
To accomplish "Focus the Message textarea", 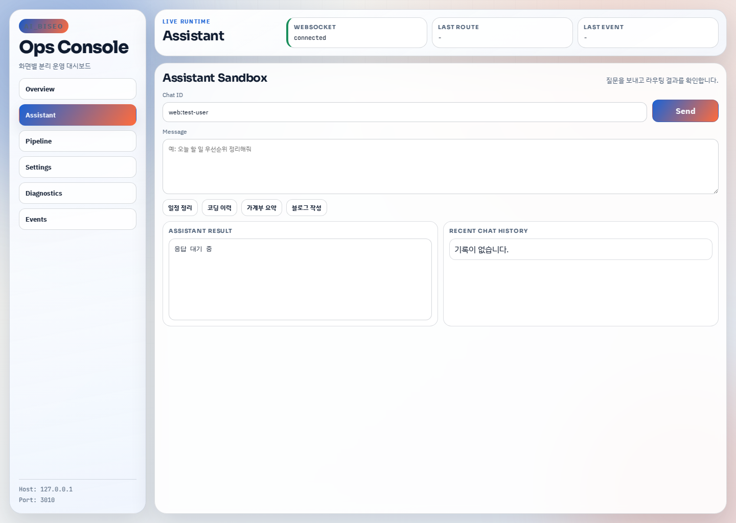I will (440, 167).
